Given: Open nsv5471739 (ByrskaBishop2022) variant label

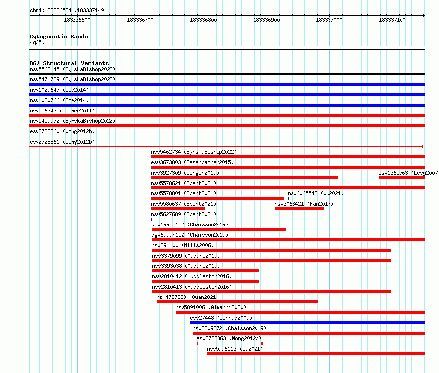Looking at the screenshot, I should [x=73, y=79].
